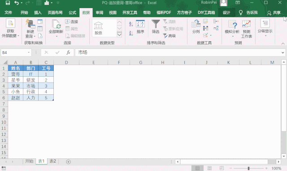Click the Consolidate icon
This screenshot has width=287, height=171.
pyautogui.click(x=216, y=21)
